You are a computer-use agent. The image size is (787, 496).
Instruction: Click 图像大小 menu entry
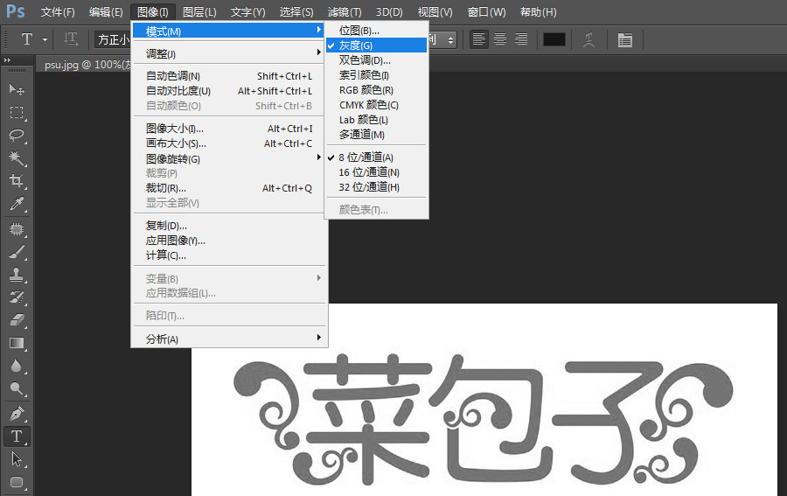[x=175, y=129]
